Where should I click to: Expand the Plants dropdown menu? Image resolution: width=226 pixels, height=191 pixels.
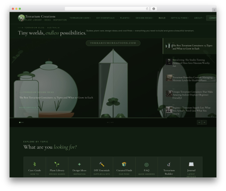coord(125,18)
